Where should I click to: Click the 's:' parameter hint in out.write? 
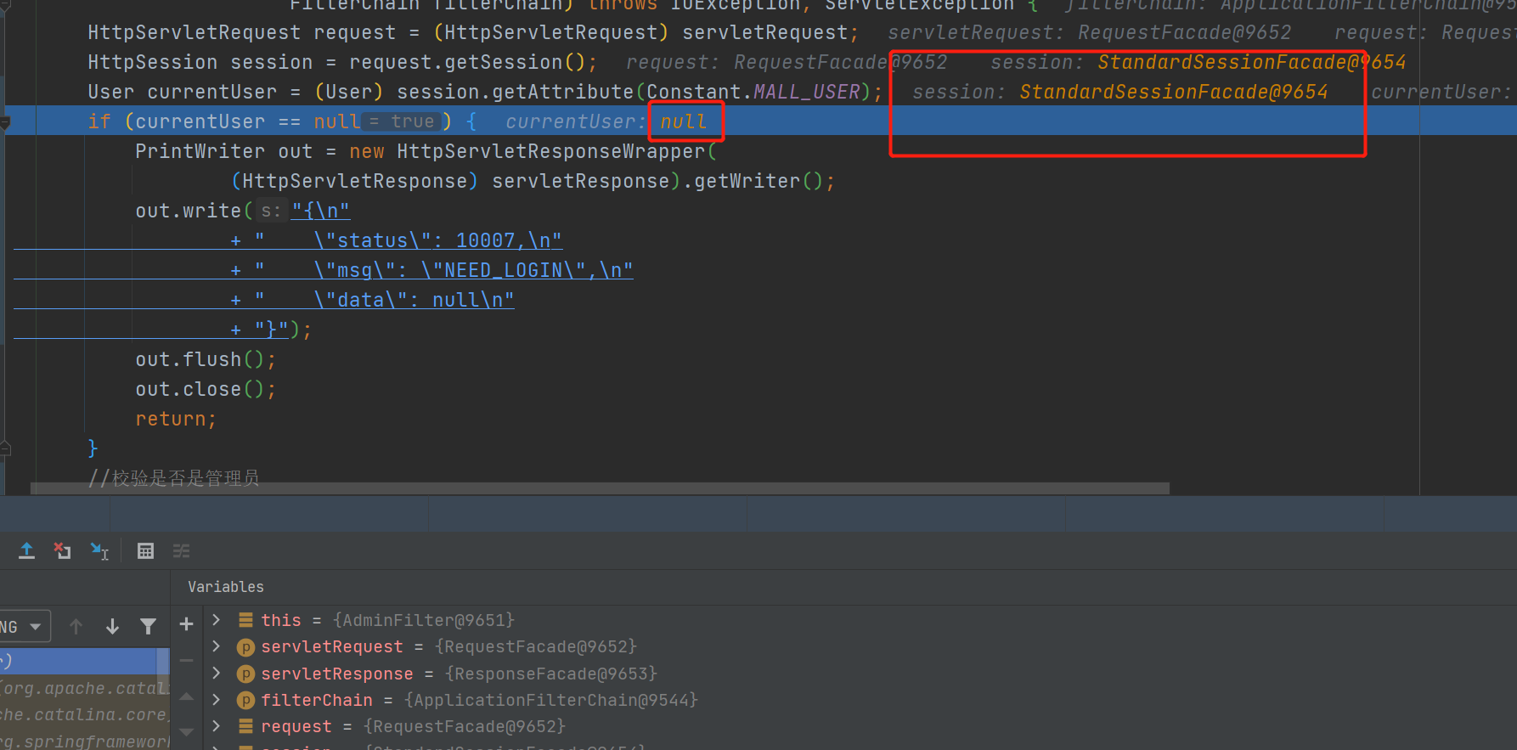271,211
